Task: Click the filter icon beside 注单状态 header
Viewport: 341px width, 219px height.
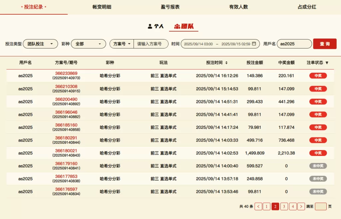Action: click(x=327, y=63)
